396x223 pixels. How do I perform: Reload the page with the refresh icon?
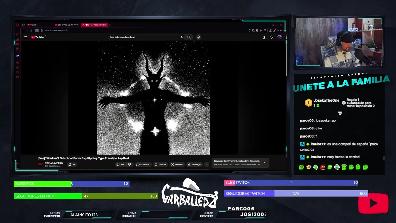(x=31, y=30)
